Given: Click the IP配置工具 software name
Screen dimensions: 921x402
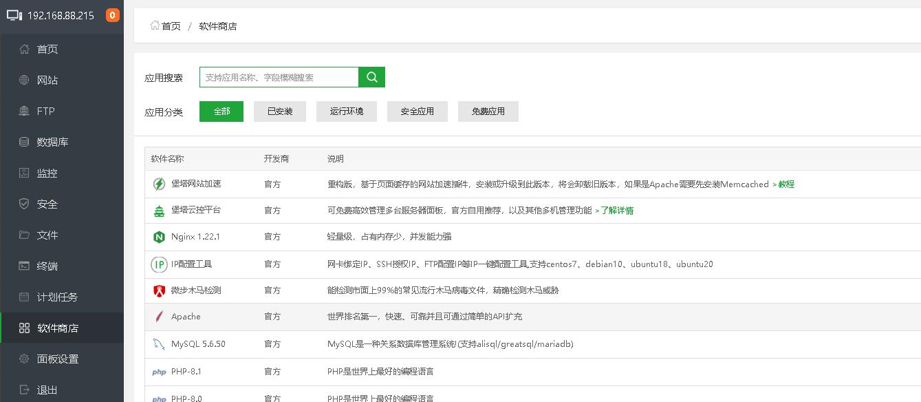Looking at the screenshot, I should point(191,264).
